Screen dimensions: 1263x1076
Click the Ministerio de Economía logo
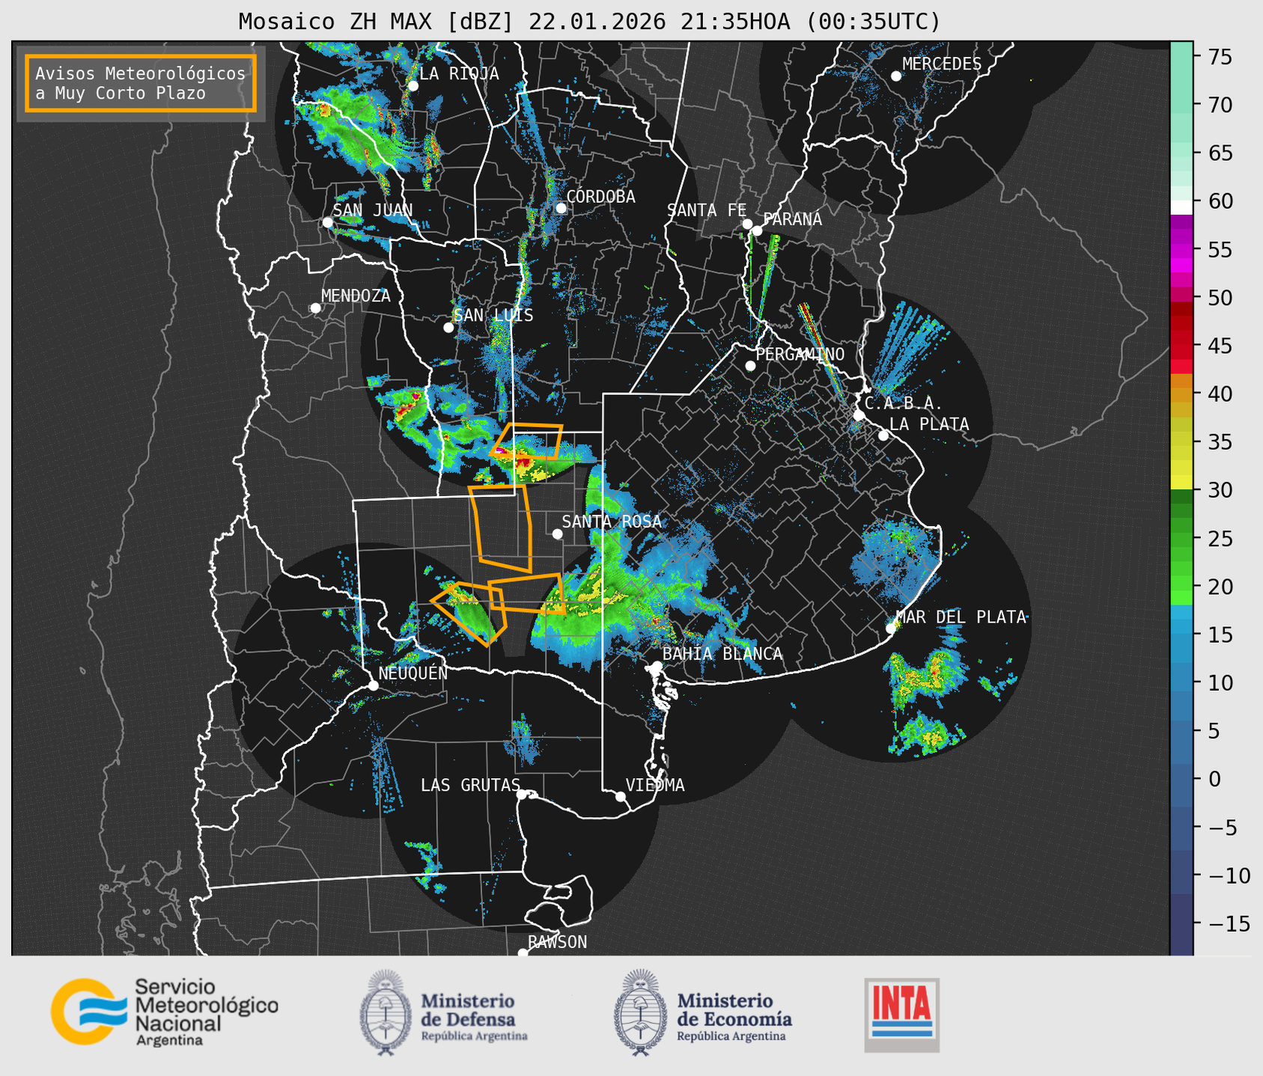coord(703,1012)
